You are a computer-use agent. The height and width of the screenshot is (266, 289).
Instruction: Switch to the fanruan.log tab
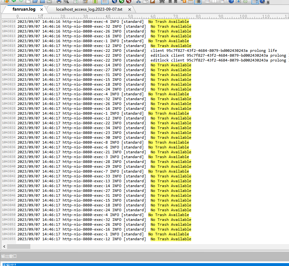pyautogui.click(x=24, y=9)
